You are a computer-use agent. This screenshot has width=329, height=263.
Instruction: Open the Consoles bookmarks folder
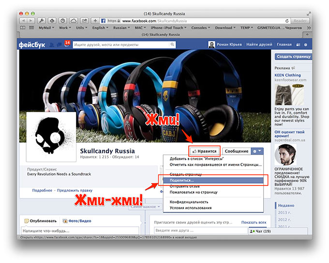(x=200, y=28)
